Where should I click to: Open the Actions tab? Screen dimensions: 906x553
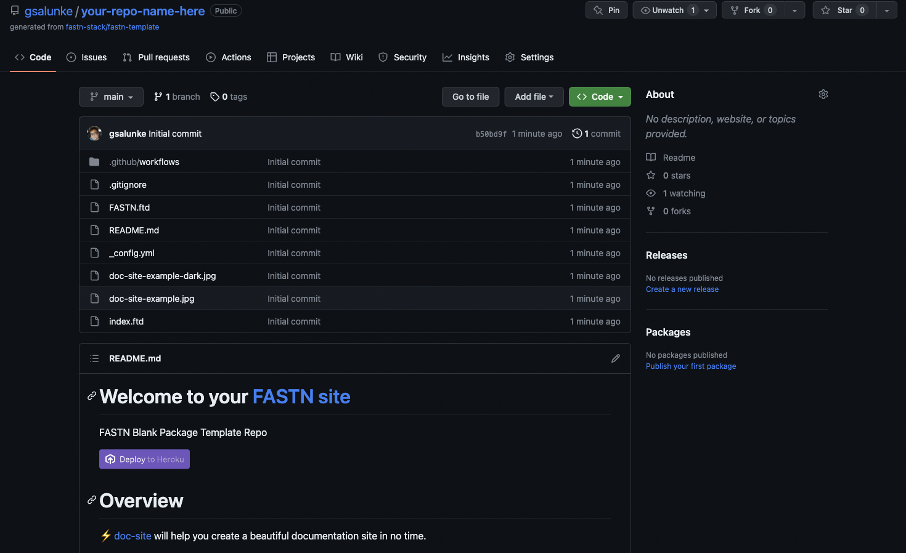coord(229,57)
